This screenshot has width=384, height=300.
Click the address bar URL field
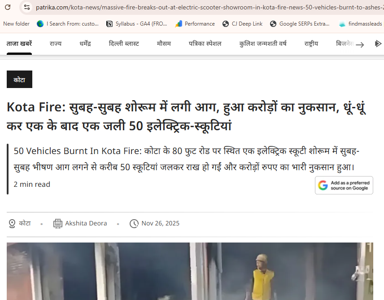tap(202, 7)
